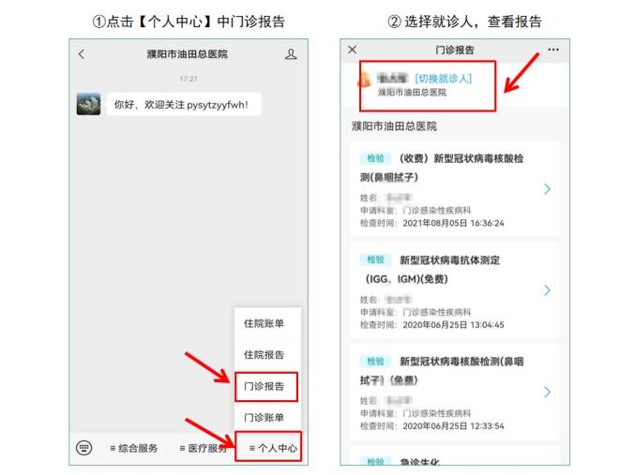Image resolution: width=635 pixels, height=475 pixels.
Task: Open the profile icon in chat header
Action: (x=291, y=53)
